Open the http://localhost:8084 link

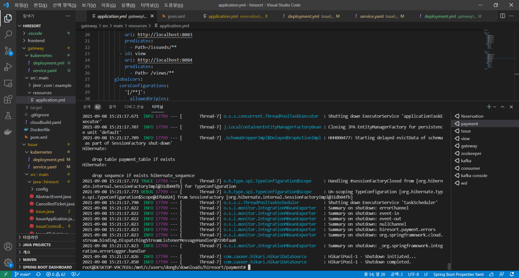pos(165,60)
